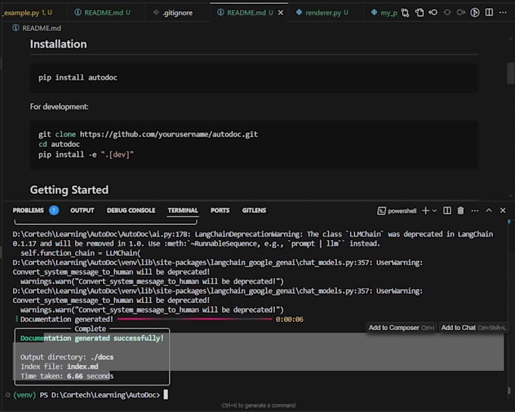Open the PORTS panel tab
Viewport: 515px width, 412px height.
coord(220,211)
